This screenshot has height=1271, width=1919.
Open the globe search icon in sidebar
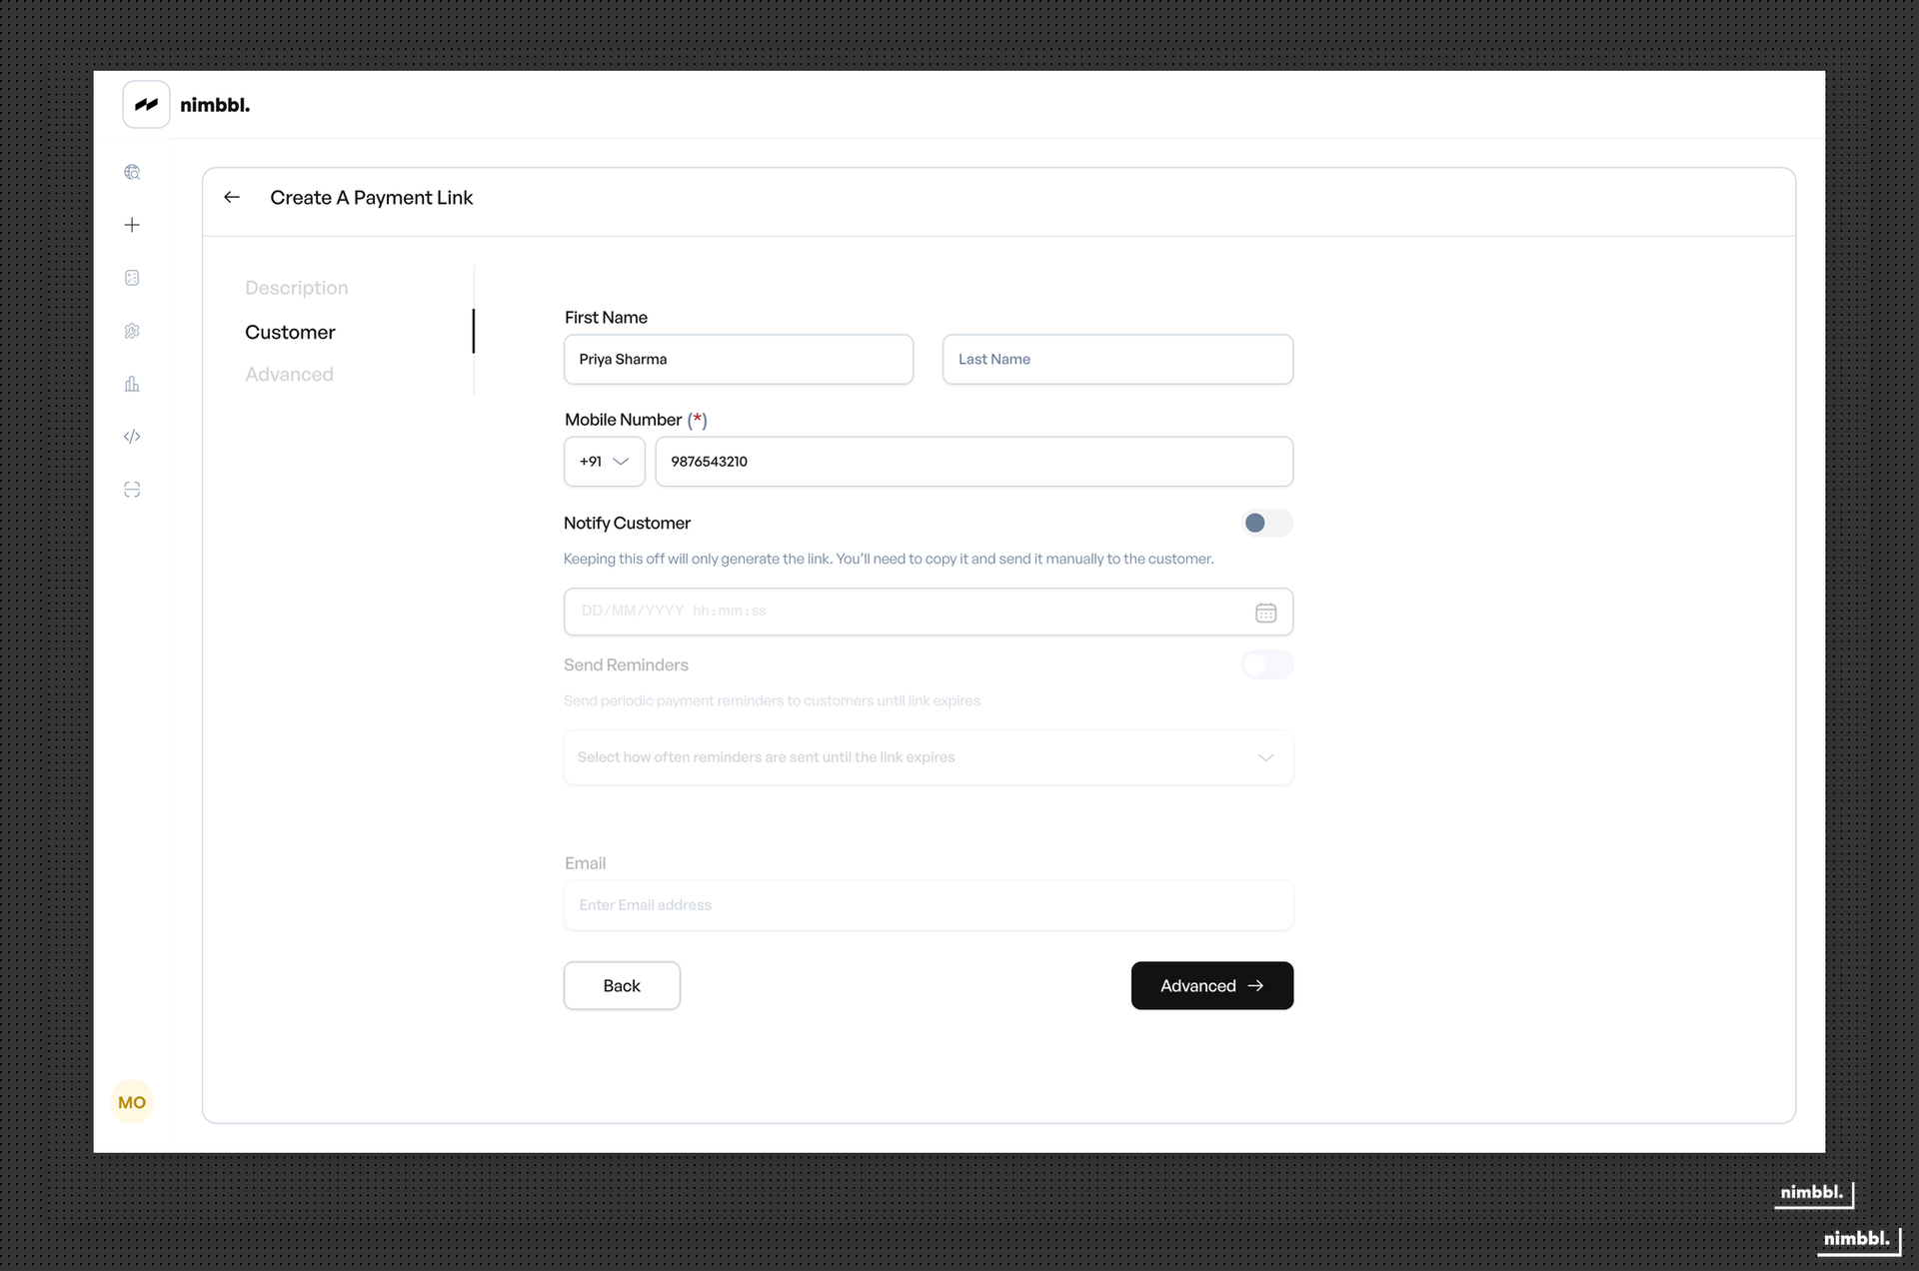(131, 172)
